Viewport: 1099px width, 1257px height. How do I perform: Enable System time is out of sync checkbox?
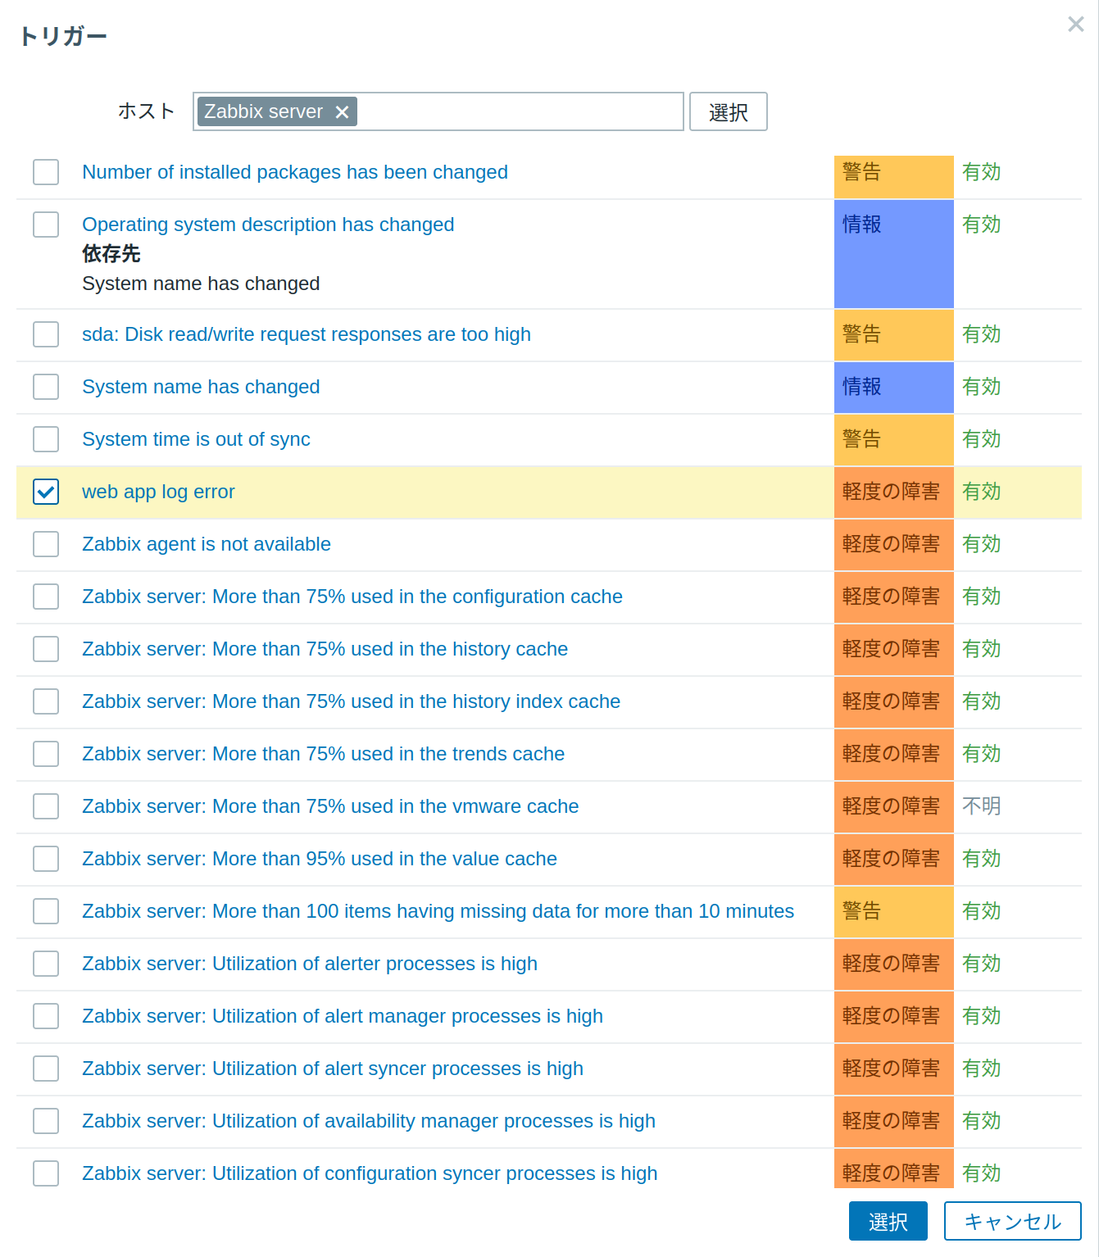(x=46, y=439)
